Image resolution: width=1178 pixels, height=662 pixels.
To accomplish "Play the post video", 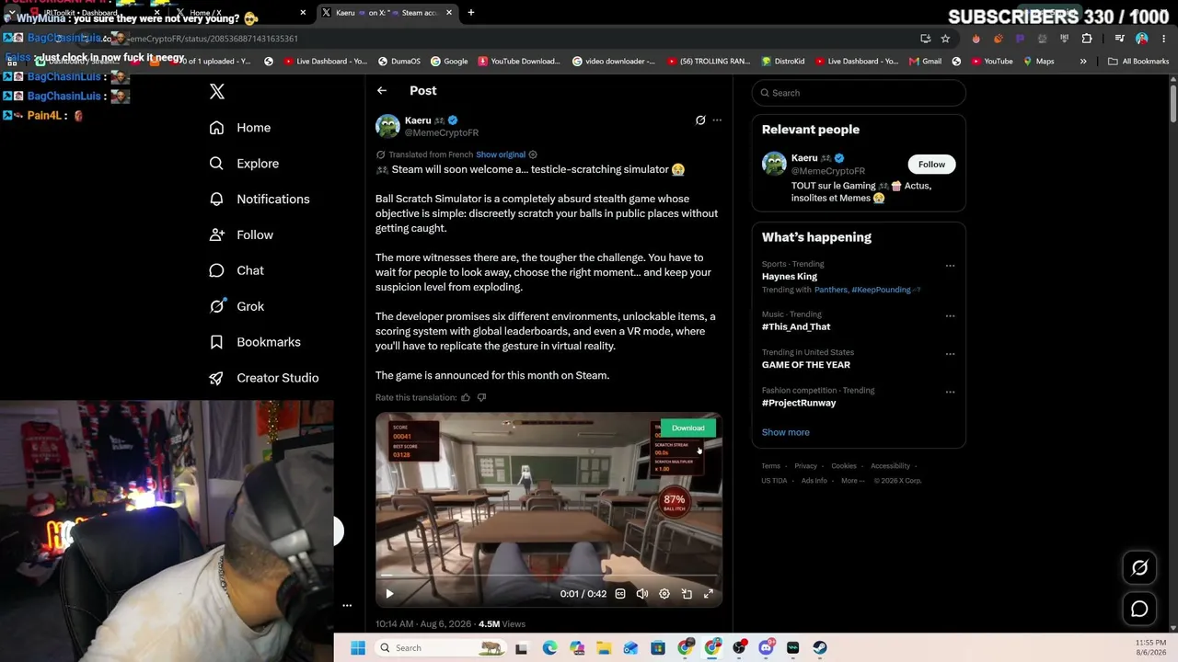I will click(x=389, y=594).
